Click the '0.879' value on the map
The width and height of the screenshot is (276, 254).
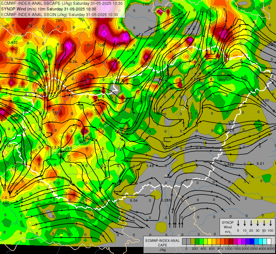[x=196, y=79]
